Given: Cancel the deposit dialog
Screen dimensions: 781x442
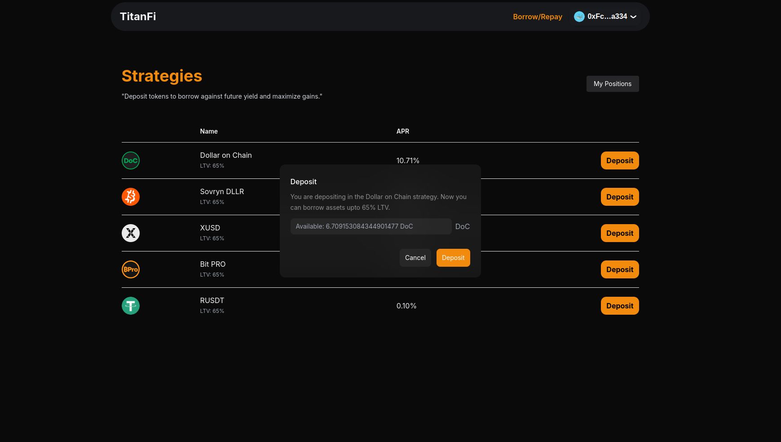Looking at the screenshot, I should 415,258.
